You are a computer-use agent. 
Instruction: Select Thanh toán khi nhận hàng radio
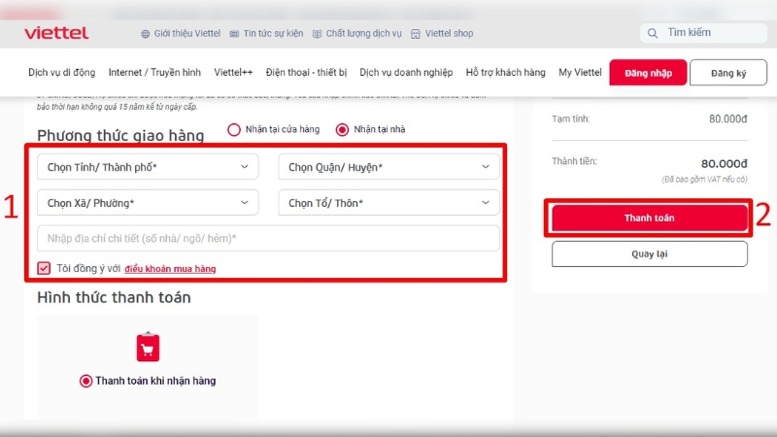85,381
